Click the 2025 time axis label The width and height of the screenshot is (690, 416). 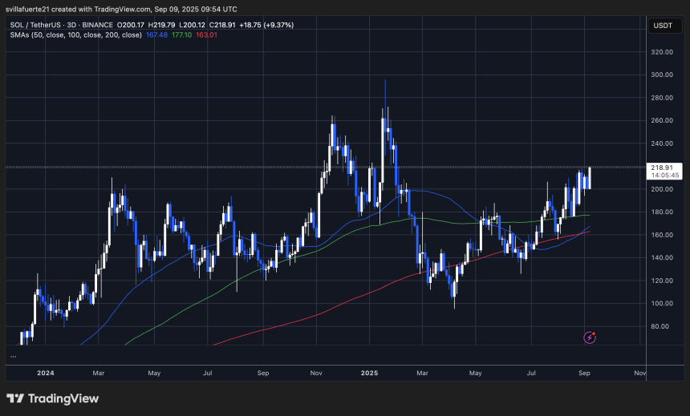(x=369, y=373)
